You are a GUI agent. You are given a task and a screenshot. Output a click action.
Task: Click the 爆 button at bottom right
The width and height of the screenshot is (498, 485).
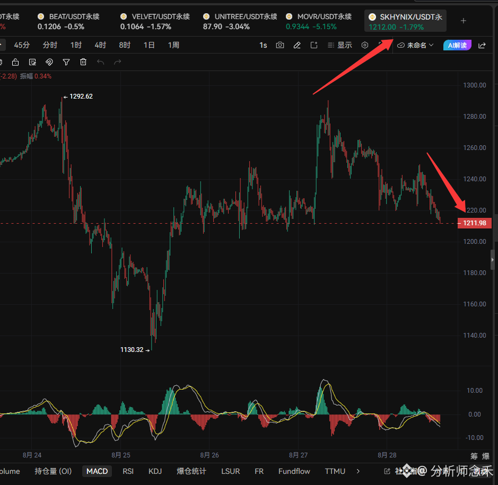[x=486, y=456]
